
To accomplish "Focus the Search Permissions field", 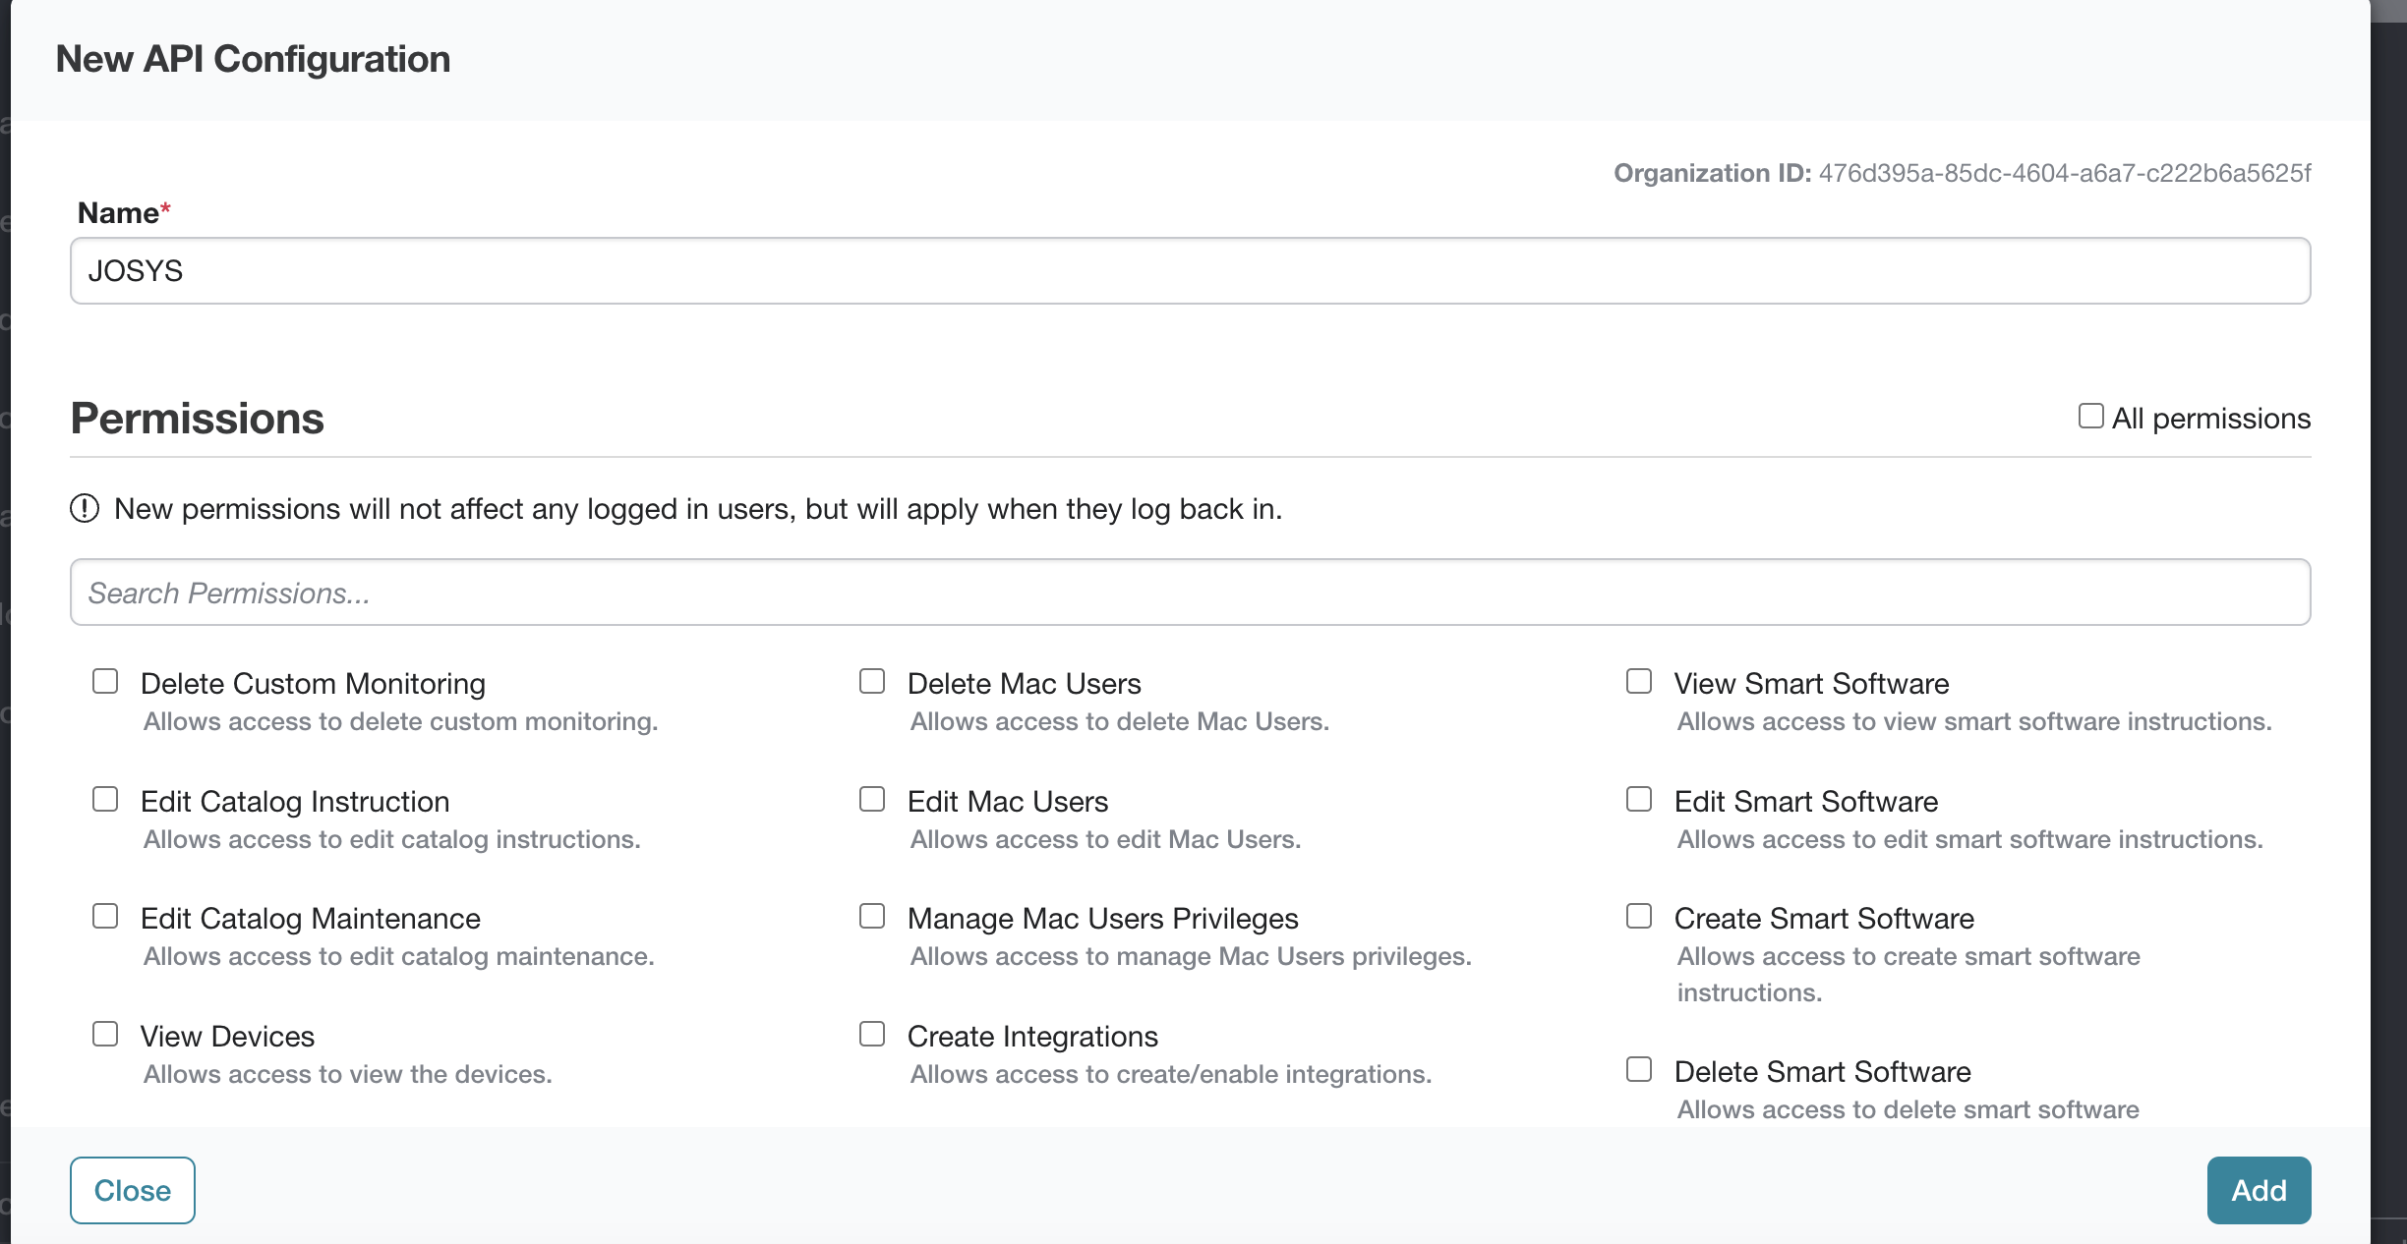I will pos(1190,593).
